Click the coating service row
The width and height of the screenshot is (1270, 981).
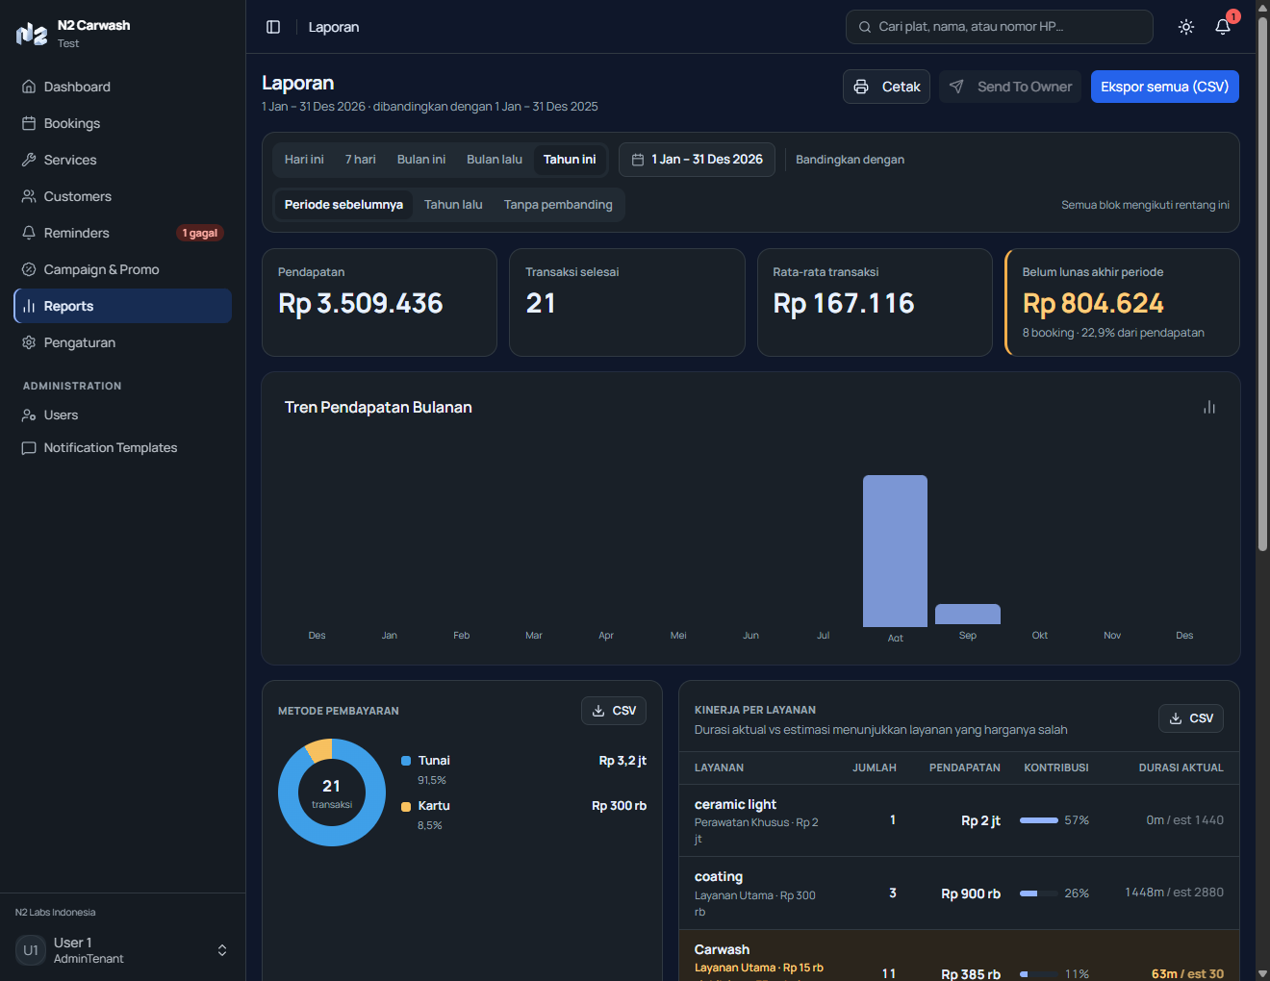959,893
